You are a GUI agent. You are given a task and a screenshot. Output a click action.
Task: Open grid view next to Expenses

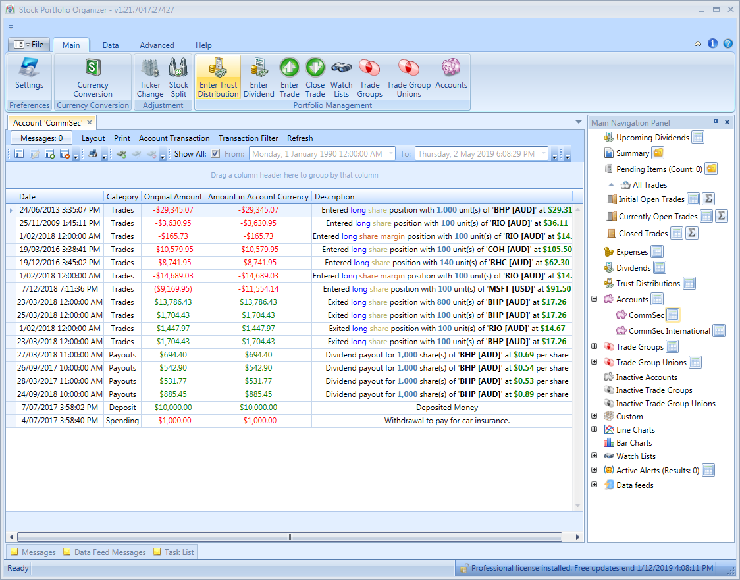click(x=657, y=251)
